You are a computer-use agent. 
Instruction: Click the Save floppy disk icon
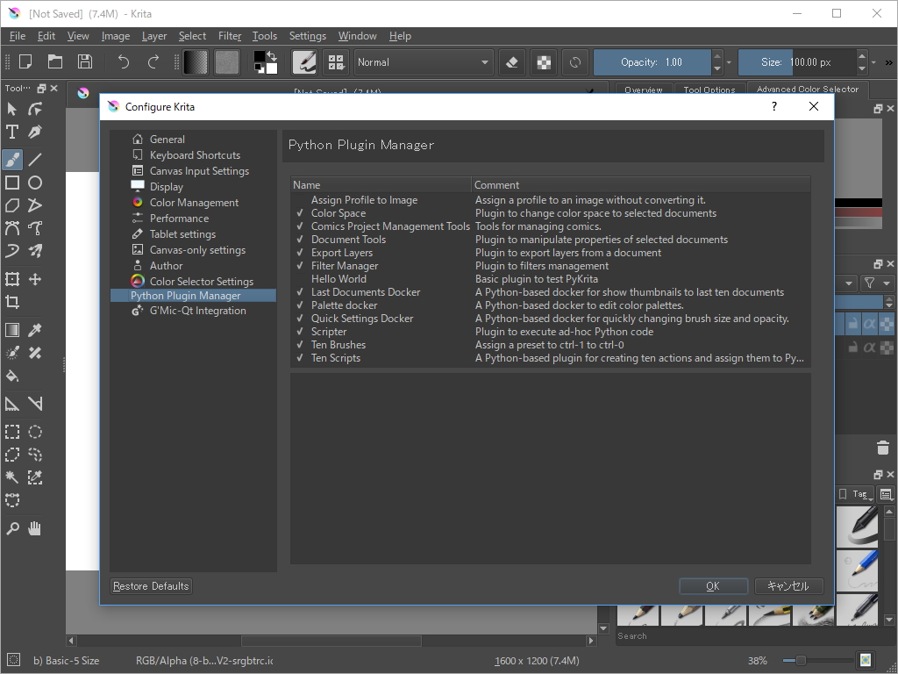85,62
